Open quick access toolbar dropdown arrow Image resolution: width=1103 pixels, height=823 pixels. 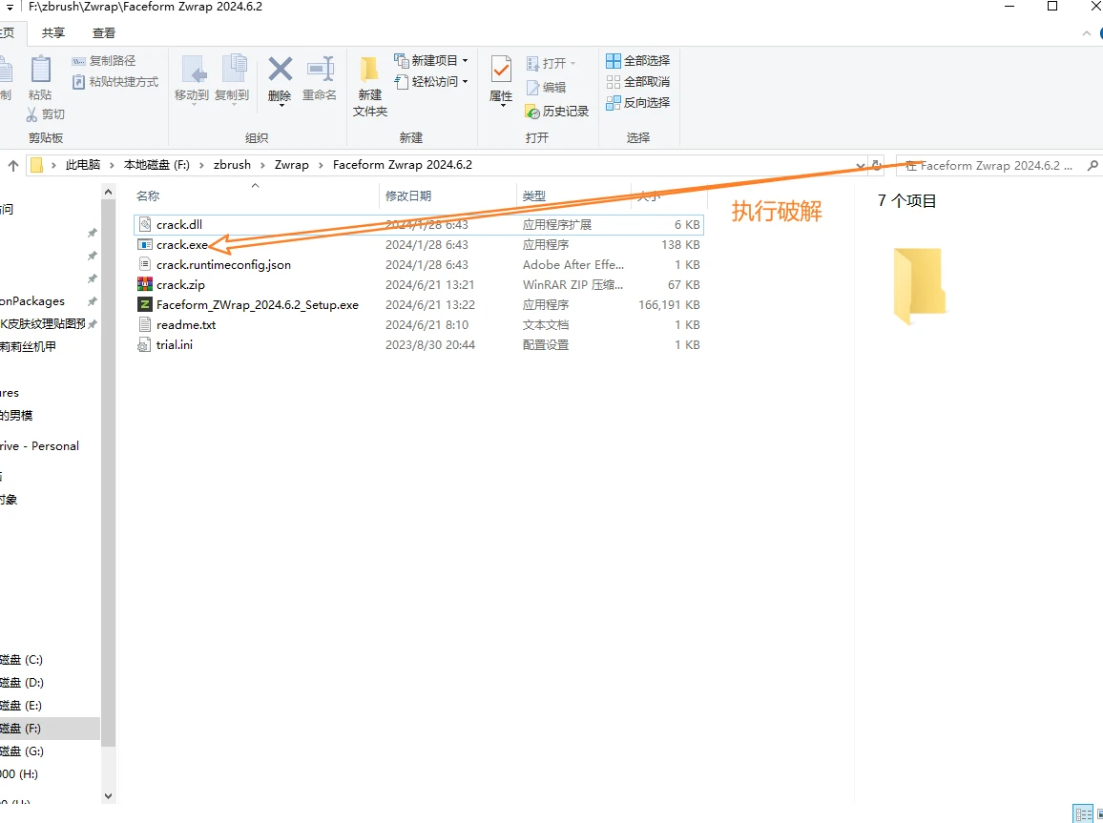click(x=10, y=7)
